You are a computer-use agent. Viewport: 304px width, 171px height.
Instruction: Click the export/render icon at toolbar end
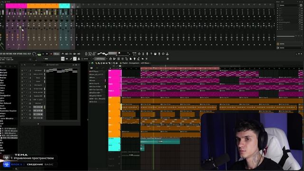tap(167, 54)
